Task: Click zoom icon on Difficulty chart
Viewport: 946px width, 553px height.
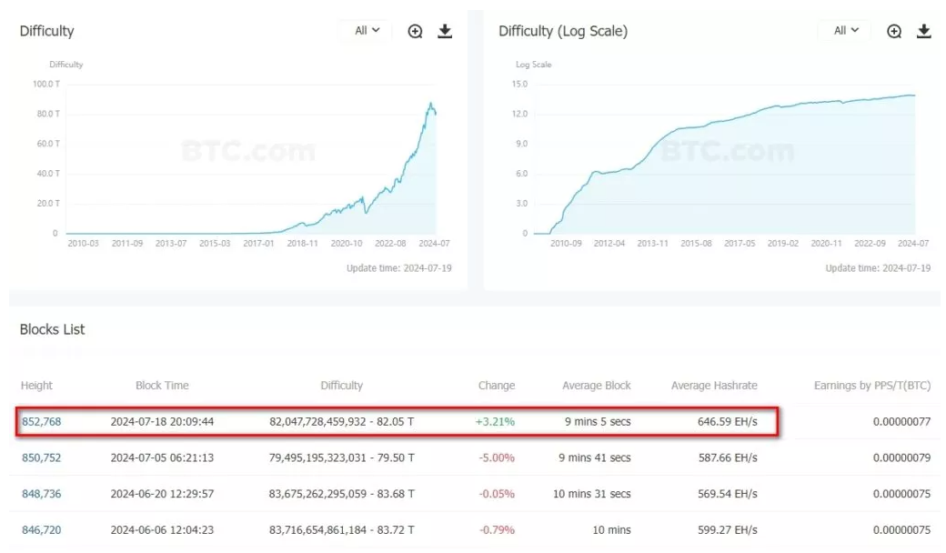Action: [416, 31]
